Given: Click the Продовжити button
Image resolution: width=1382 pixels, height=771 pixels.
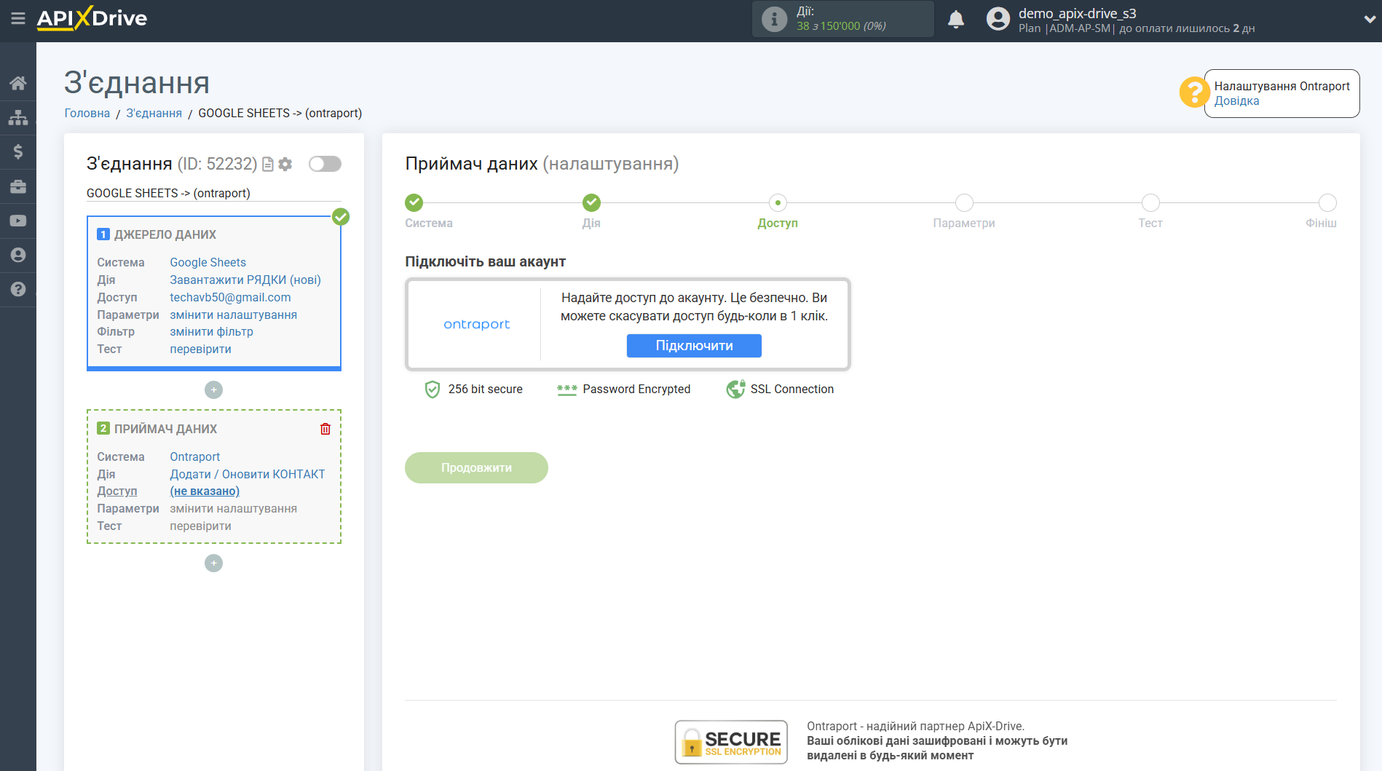Looking at the screenshot, I should [476, 467].
